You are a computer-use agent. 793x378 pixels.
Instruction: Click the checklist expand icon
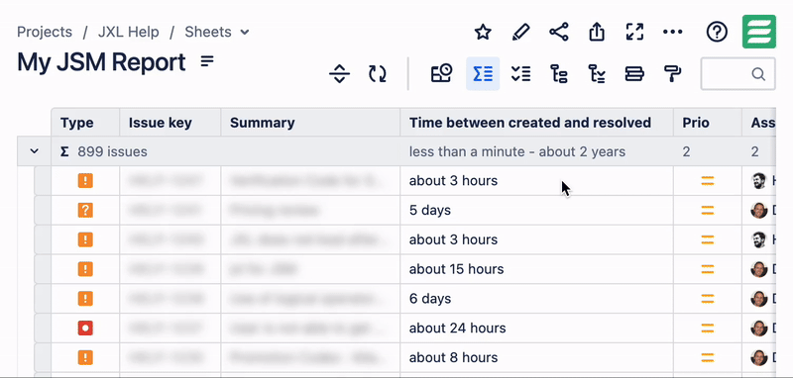point(520,74)
